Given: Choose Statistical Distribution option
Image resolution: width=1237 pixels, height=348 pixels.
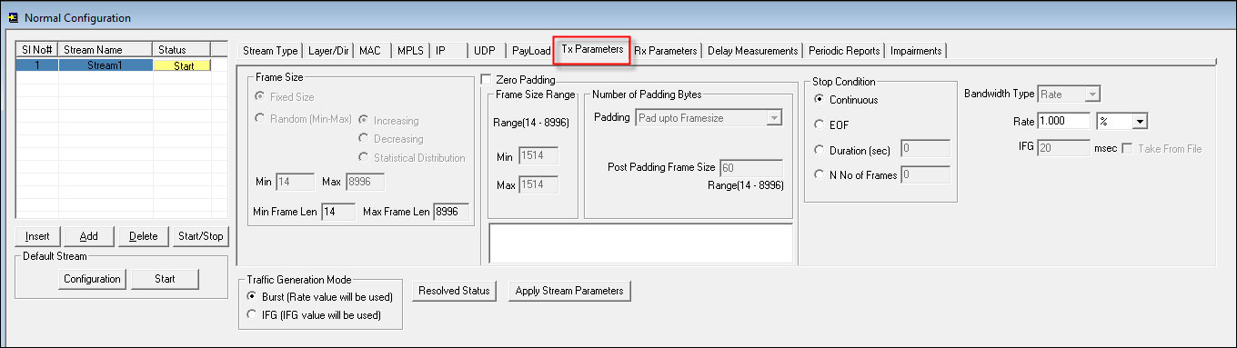Looking at the screenshot, I should click(364, 157).
